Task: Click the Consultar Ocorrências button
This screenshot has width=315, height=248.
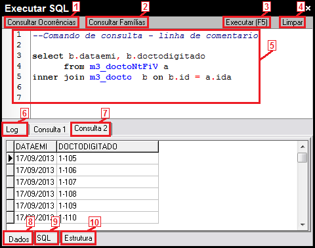Action: pos(41,22)
